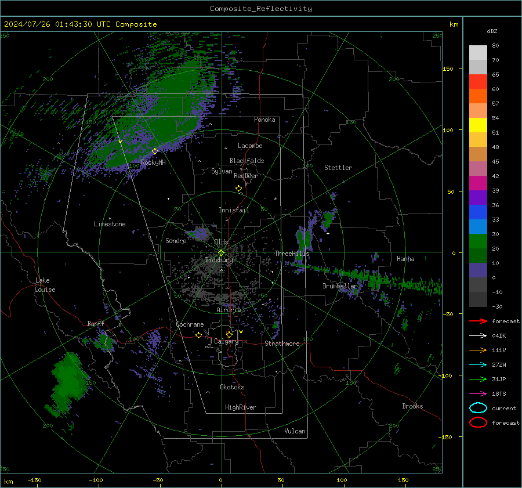Click the Hanna label
The image size is (522, 488).
coord(405,259)
